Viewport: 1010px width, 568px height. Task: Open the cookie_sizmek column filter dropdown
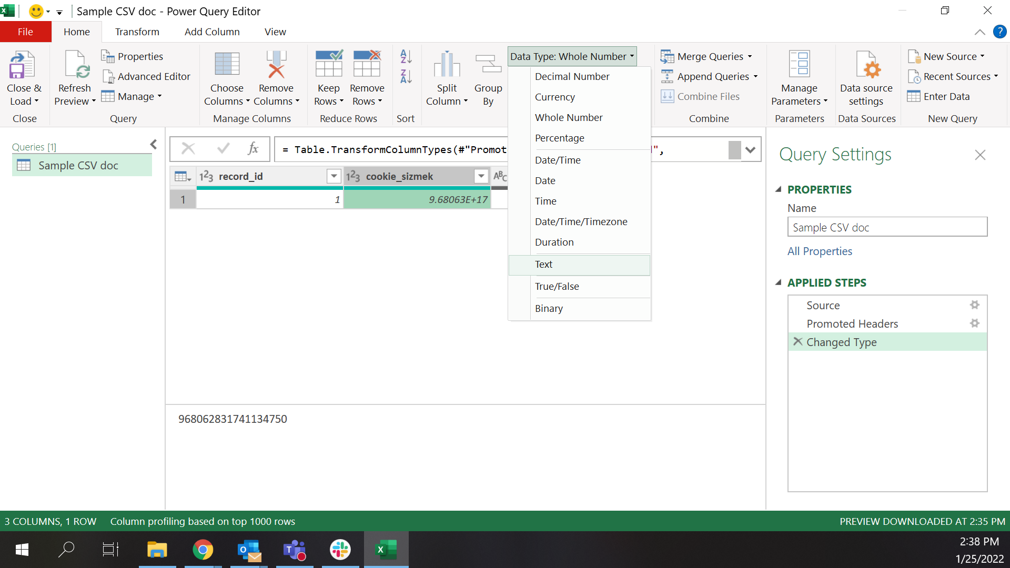pos(481,176)
